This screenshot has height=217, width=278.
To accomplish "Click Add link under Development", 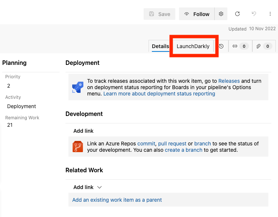I will 83,131.
